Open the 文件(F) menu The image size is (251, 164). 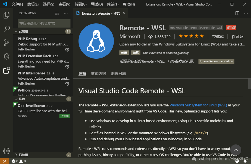pos(17,4)
